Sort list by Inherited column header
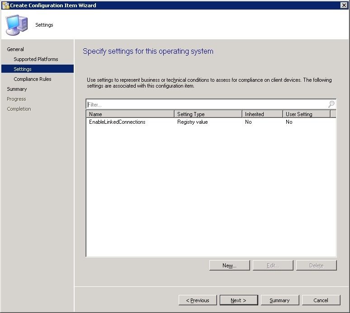 coord(262,114)
